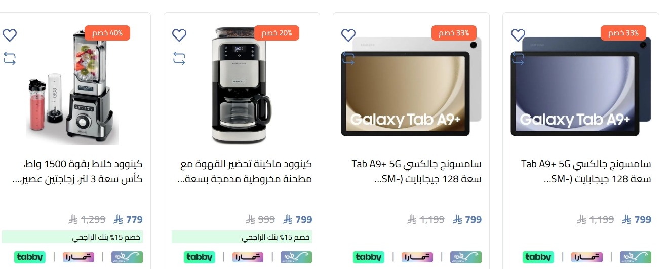
Task: Click Tamara logo under navy Galaxy Tab
Action: pos(586,257)
